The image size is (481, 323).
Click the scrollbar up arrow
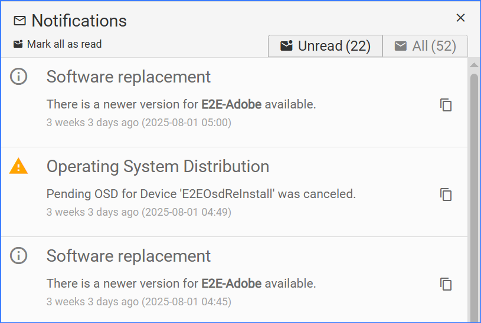(x=474, y=64)
